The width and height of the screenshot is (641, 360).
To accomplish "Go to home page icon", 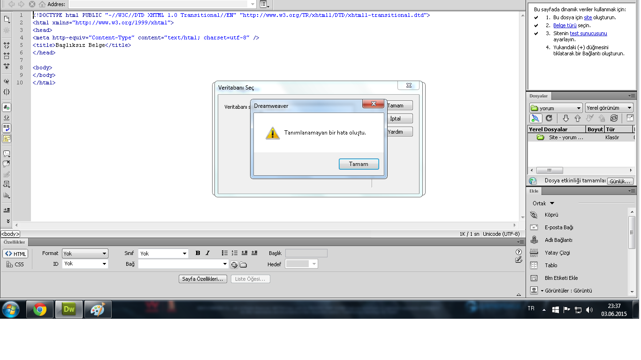I will point(42,4).
